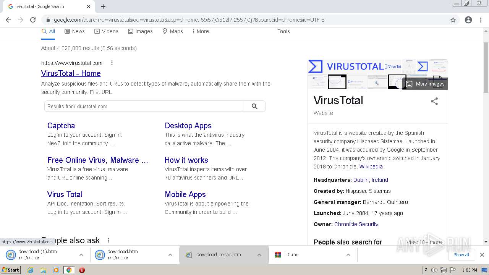This screenshot has width=489, height=275.
Task: Adjust volume via tray speaker icon
Action: [x=434, y=270]
